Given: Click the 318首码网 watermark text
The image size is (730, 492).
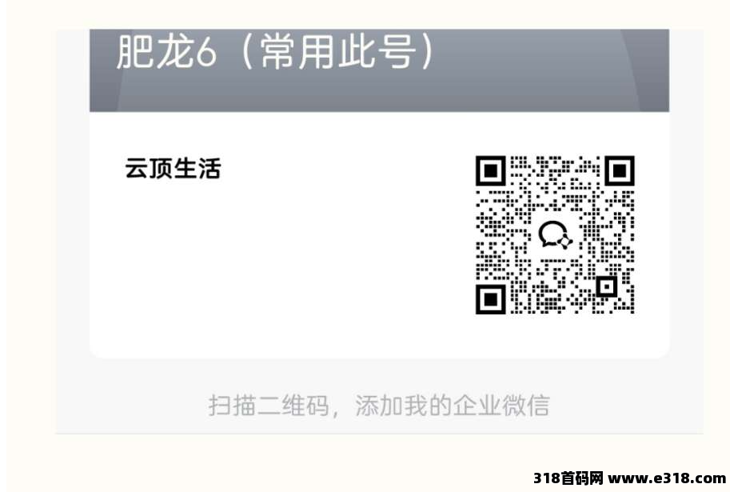Looking at the screenshot, I should coord(568,478).
